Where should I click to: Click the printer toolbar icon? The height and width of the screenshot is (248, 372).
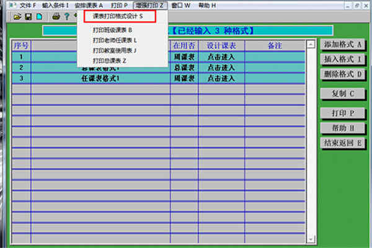[56, 16]
